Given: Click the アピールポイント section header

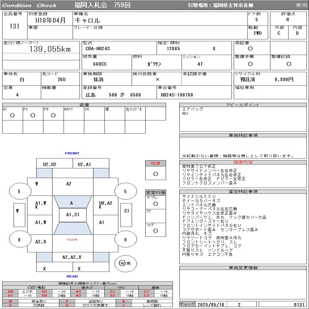Looking at the screenshot, I should click(243, 105).
